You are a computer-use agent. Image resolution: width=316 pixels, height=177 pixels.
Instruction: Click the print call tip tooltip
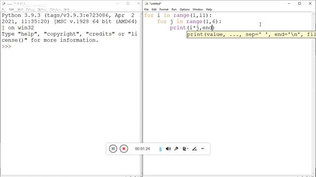[x=251, y=34]
